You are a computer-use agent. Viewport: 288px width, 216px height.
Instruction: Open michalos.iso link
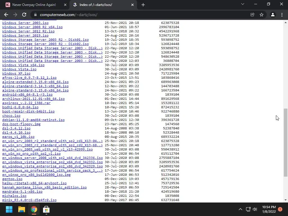[14, 196]
